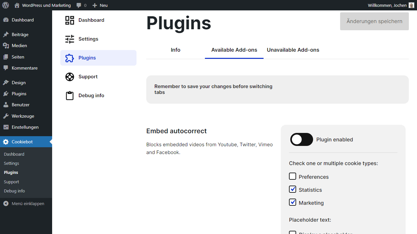Open the Neu dropdown in the admin bar
This screenshot has height=234, width=417.
100,5
